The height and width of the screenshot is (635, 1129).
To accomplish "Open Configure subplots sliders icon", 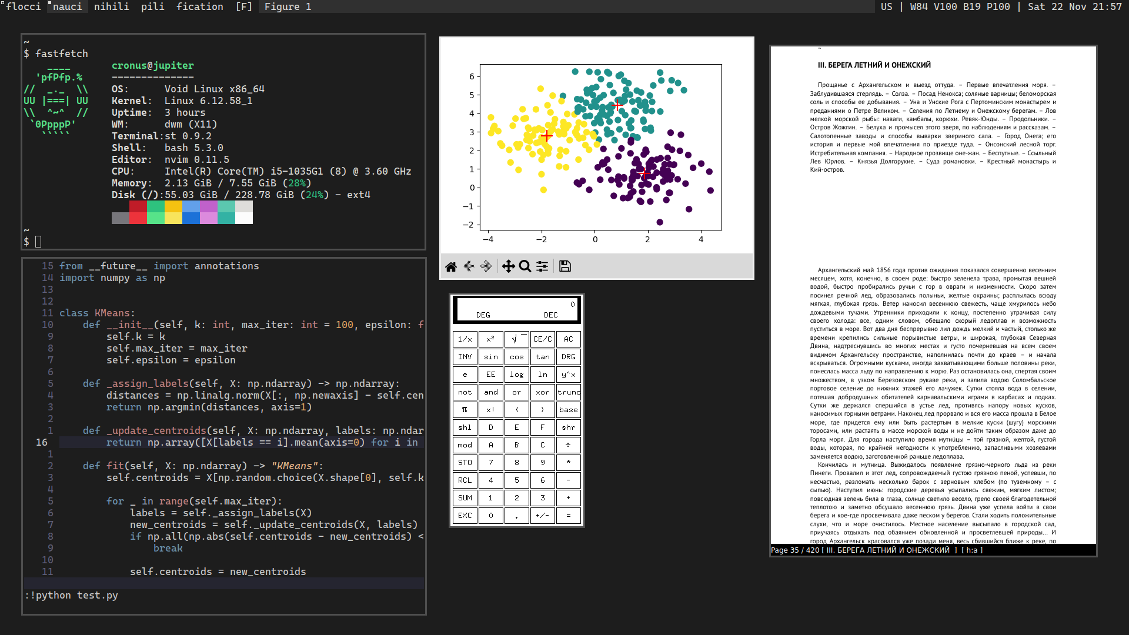I will (x=542, y=266).
